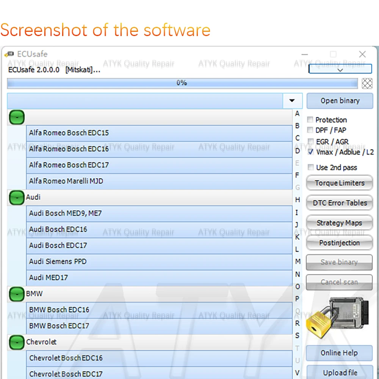Jump to letter N in index
Viewport: 379px width, 379px height.
[x=298, y=274]
